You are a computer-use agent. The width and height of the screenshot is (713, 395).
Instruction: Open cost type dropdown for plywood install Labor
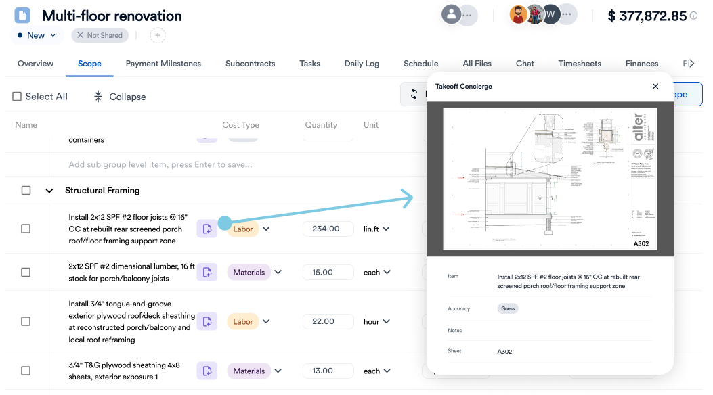click(266, 321)
